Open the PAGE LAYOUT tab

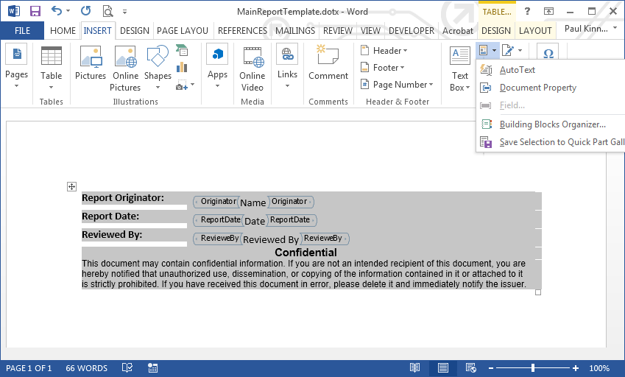click(x=182, y=31)
